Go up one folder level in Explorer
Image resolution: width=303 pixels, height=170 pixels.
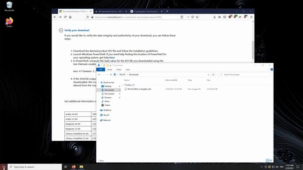[111, 75]
